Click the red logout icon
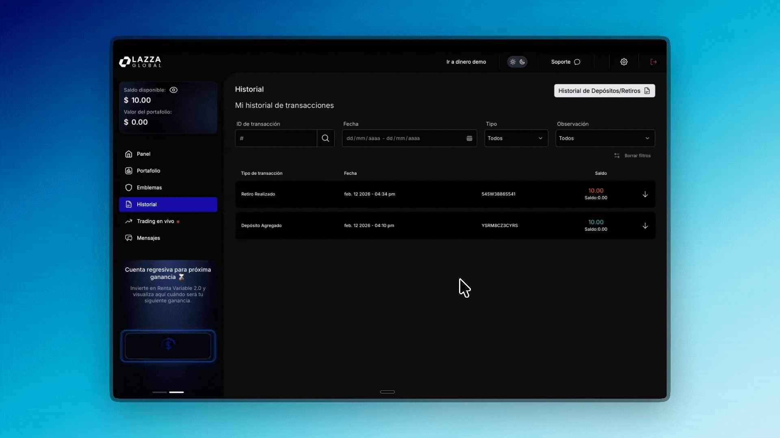 653,62
